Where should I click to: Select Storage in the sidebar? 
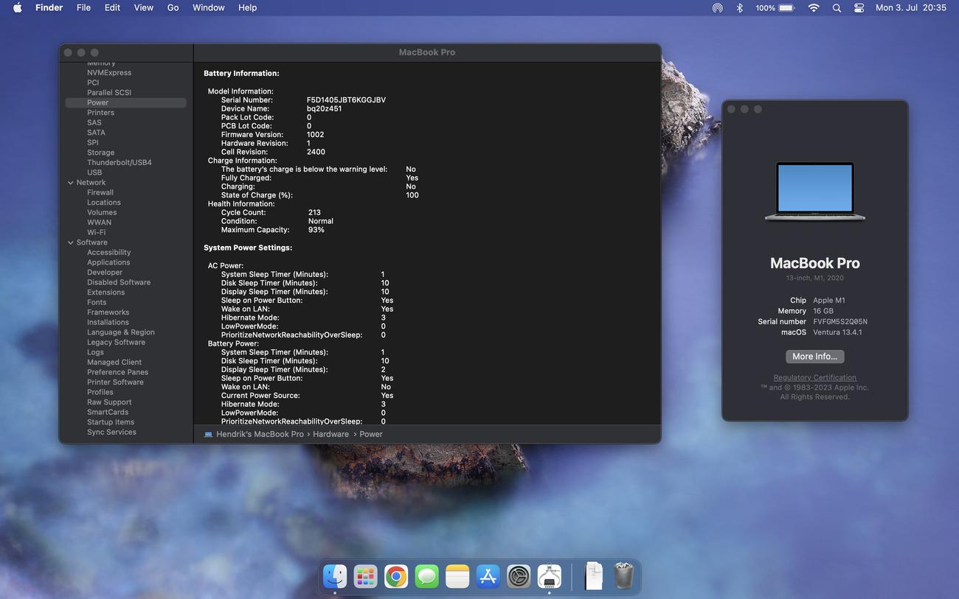coord(100,153)
